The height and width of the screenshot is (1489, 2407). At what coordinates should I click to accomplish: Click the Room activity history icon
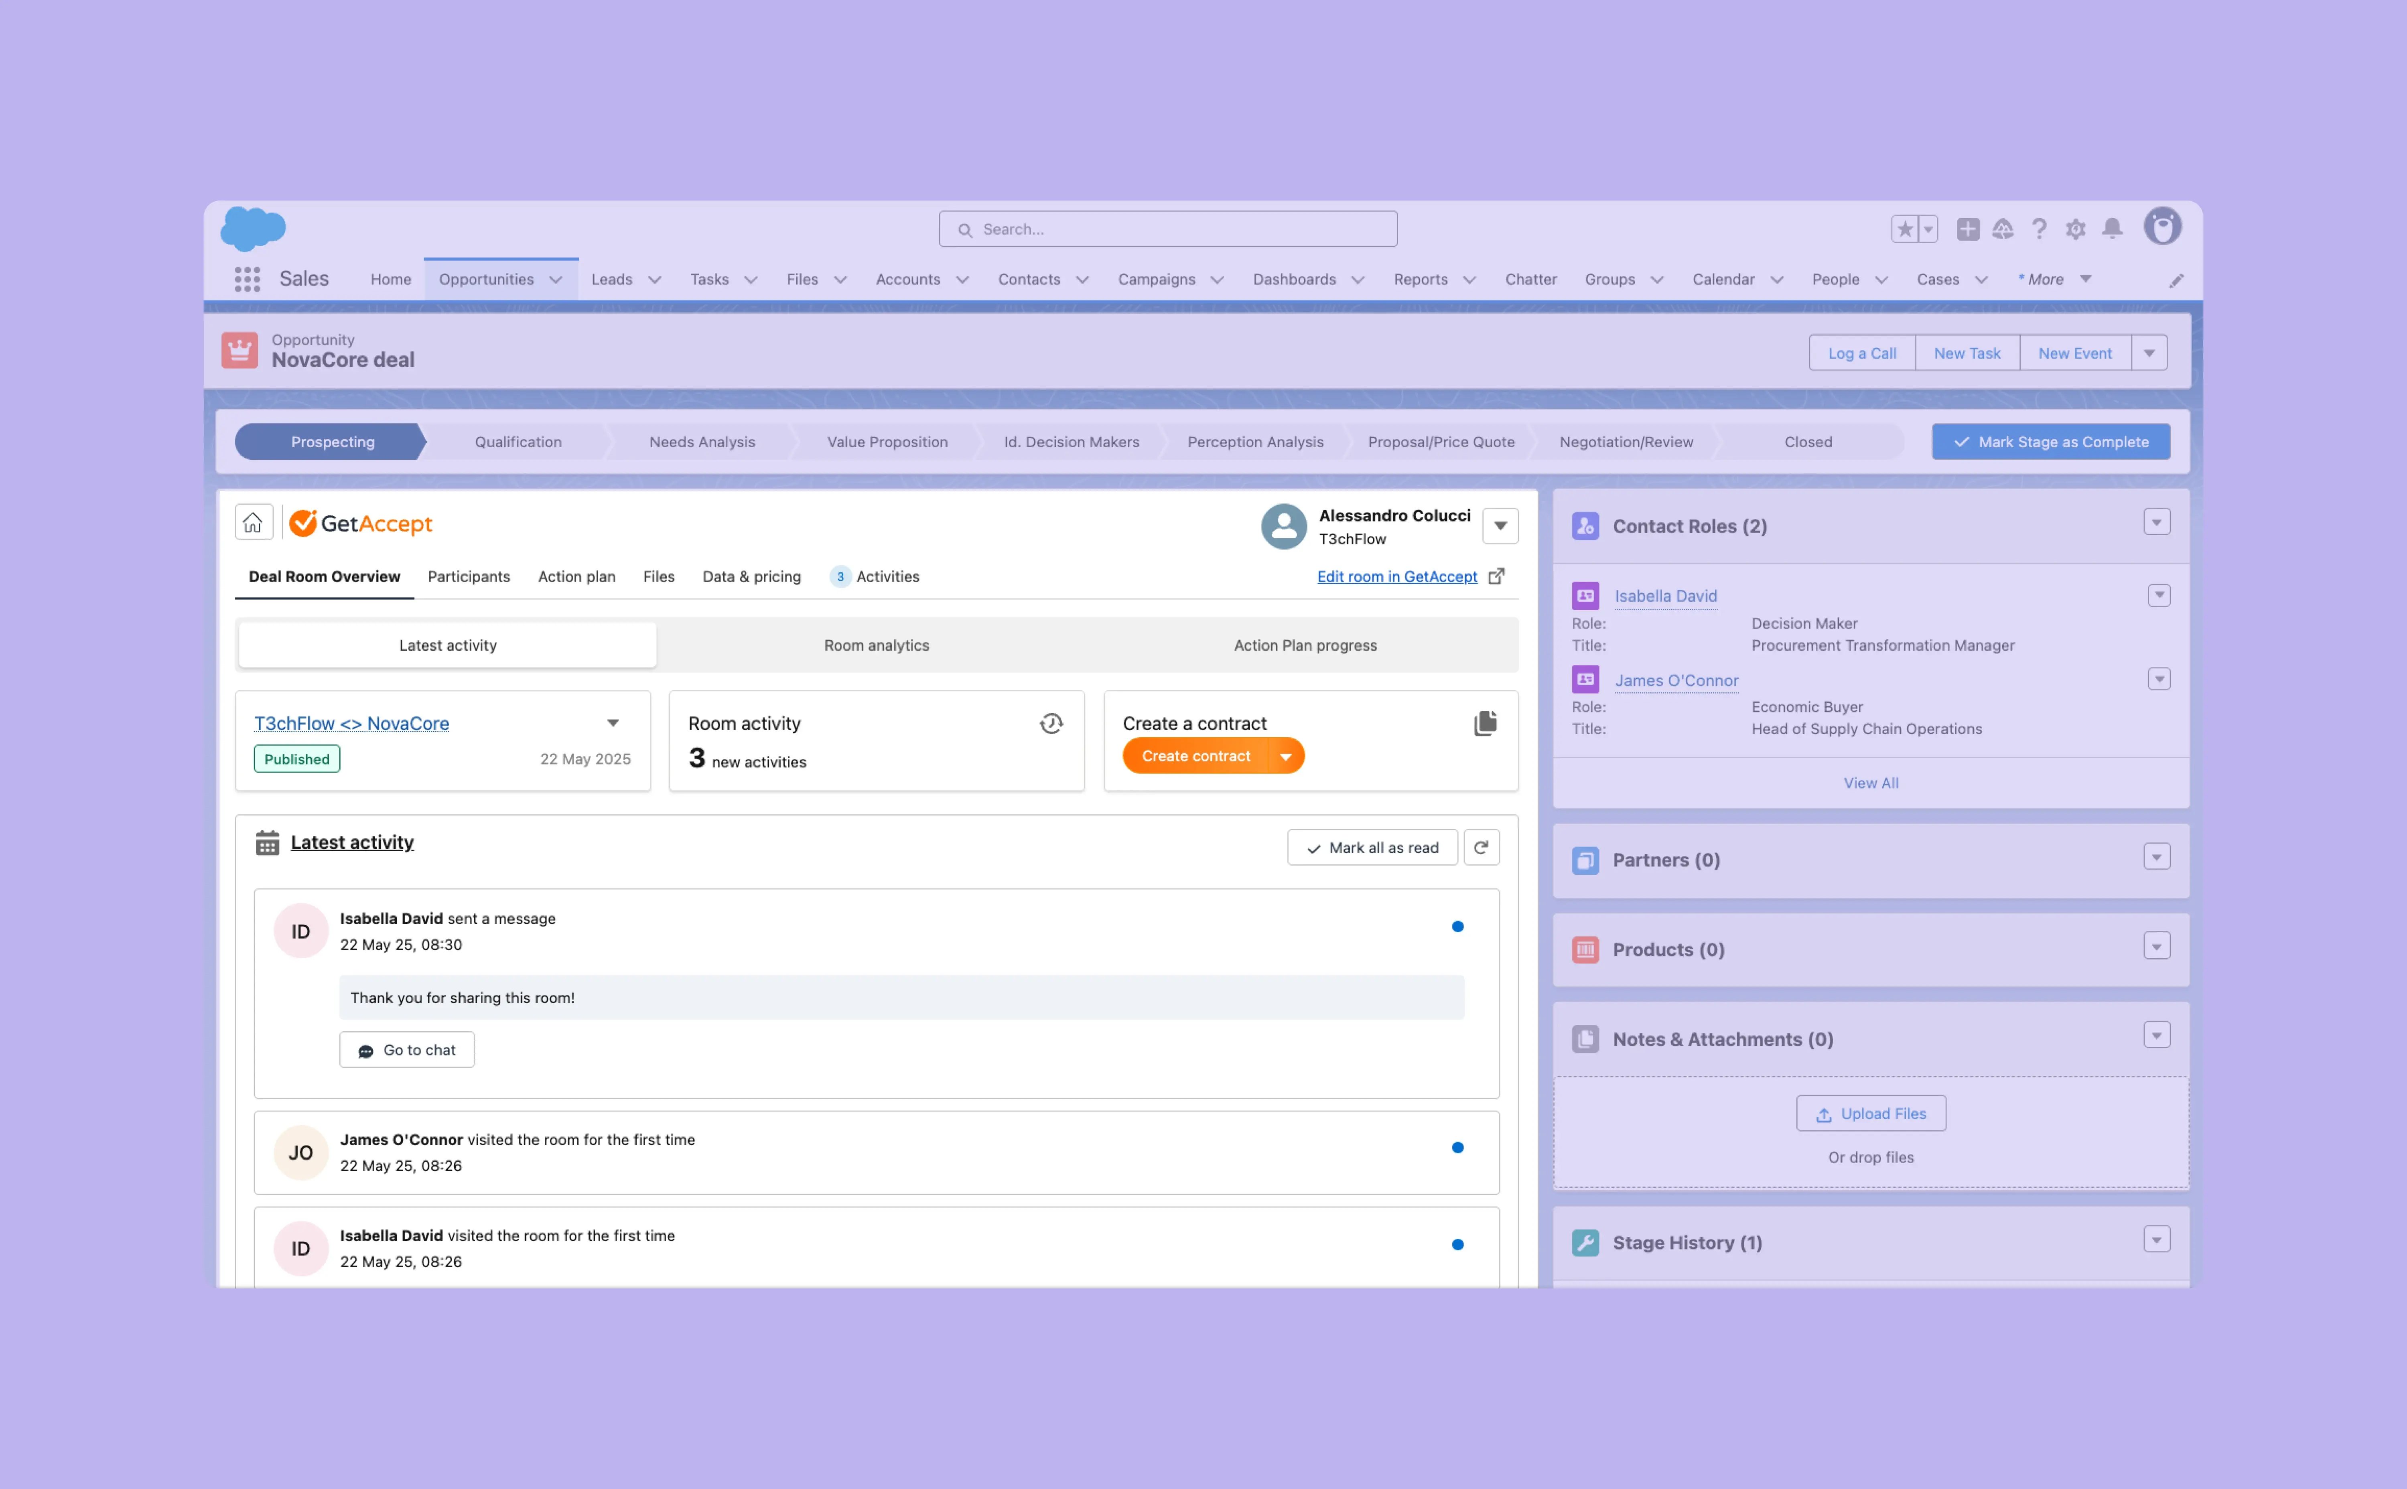1052,724
